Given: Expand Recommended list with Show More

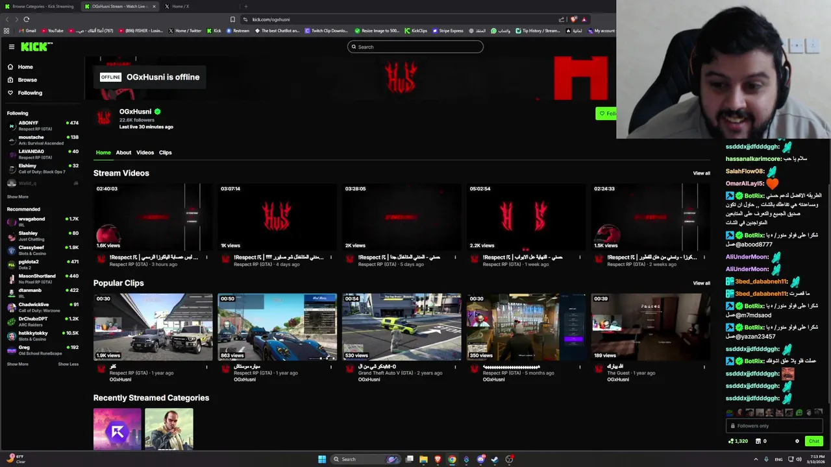Looking at the screenshot, I should pos(18,364).
